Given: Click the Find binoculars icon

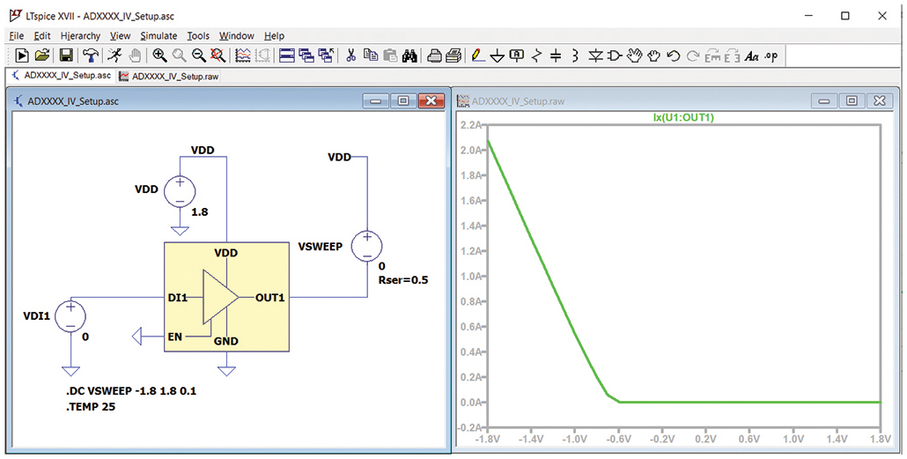Looking at the screenshot, I should click(x=410, y=56).
